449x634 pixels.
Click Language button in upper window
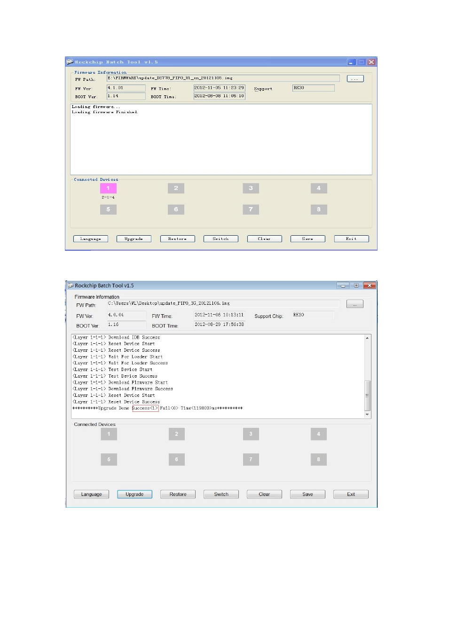[x=91, y=239]
